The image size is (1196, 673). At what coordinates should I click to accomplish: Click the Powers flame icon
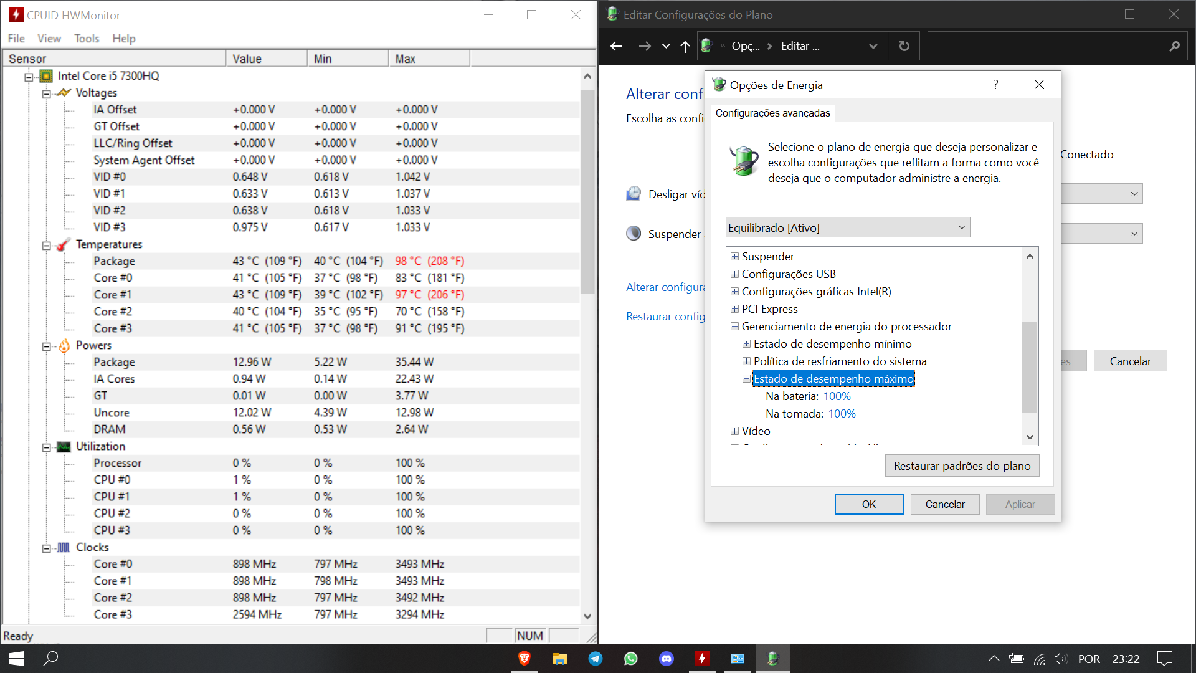(64, 345)
